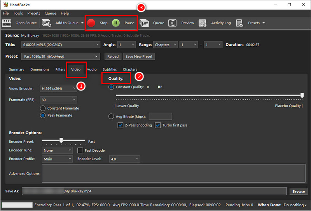Image resolution: width=311 pixels, height=211 pixels.
Task: Click the Advanced Options text box
Action: pos(173,173)
